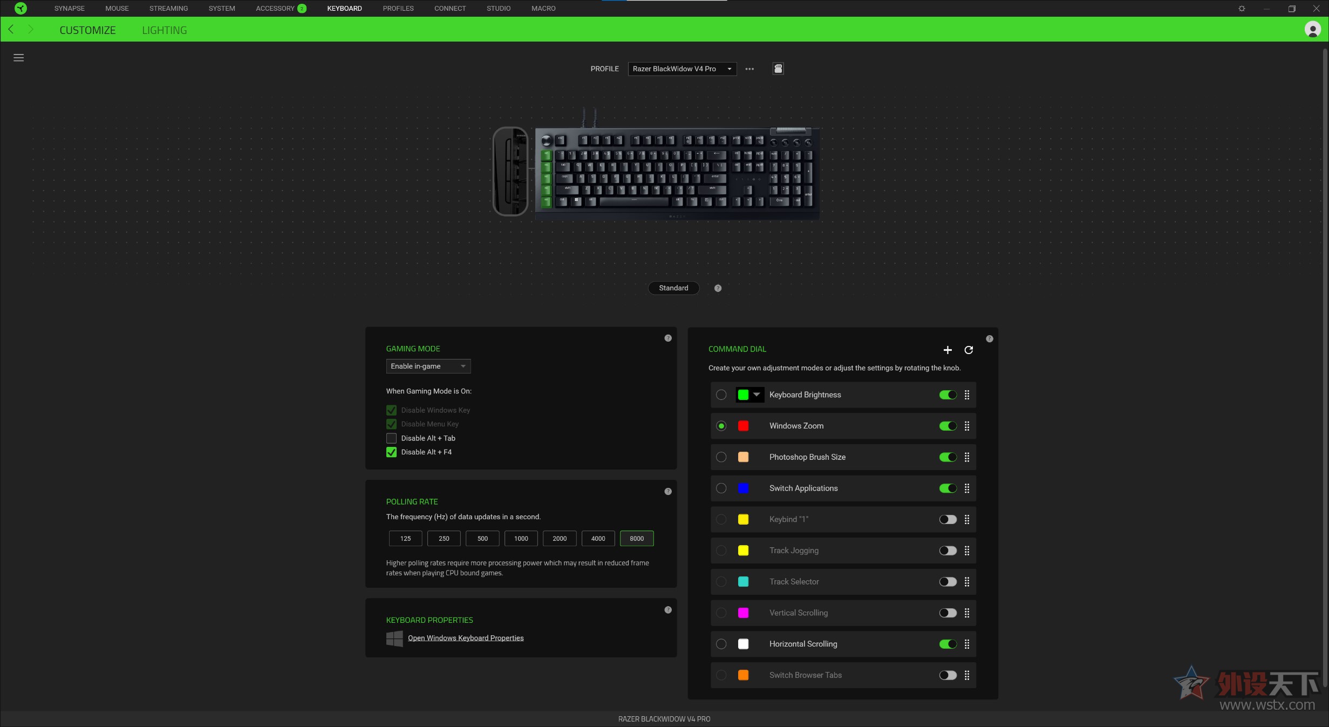The image size is (1329, 727).
Task: Open Windows Keyboard Properties link
Action: point(465,636)
